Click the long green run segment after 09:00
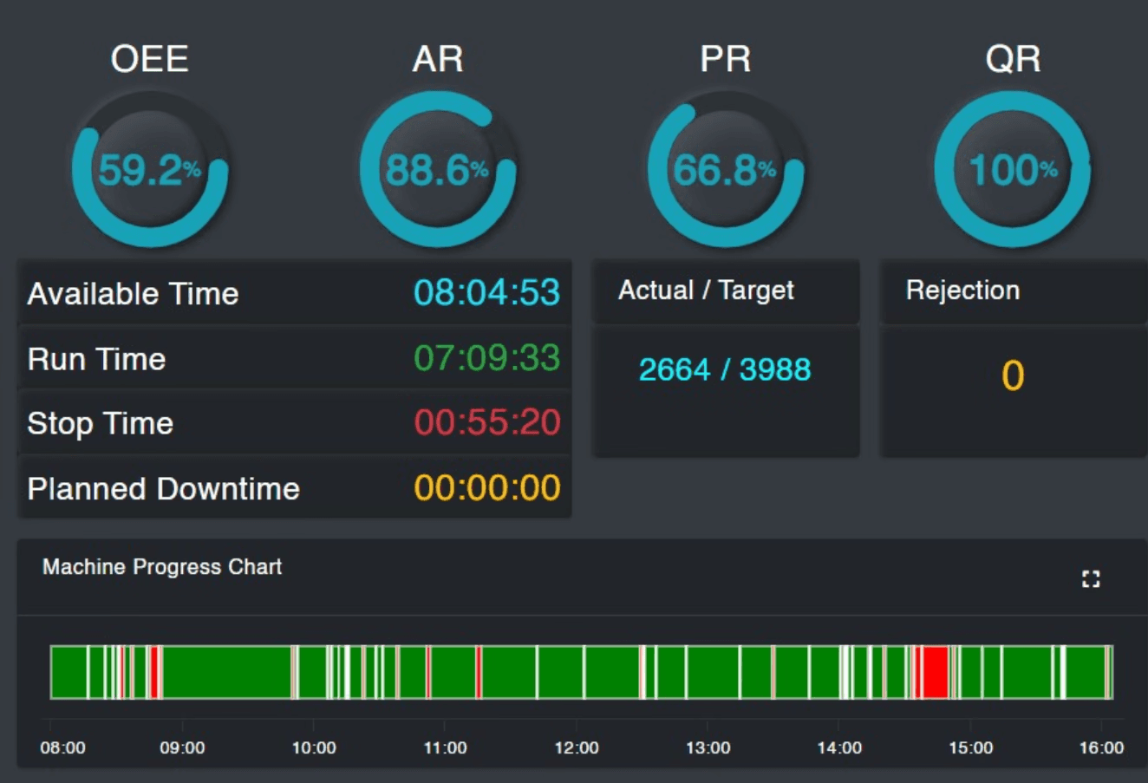Image resolution: width=1148 pixels, height=783 pixels. click(x=227, y=672)
